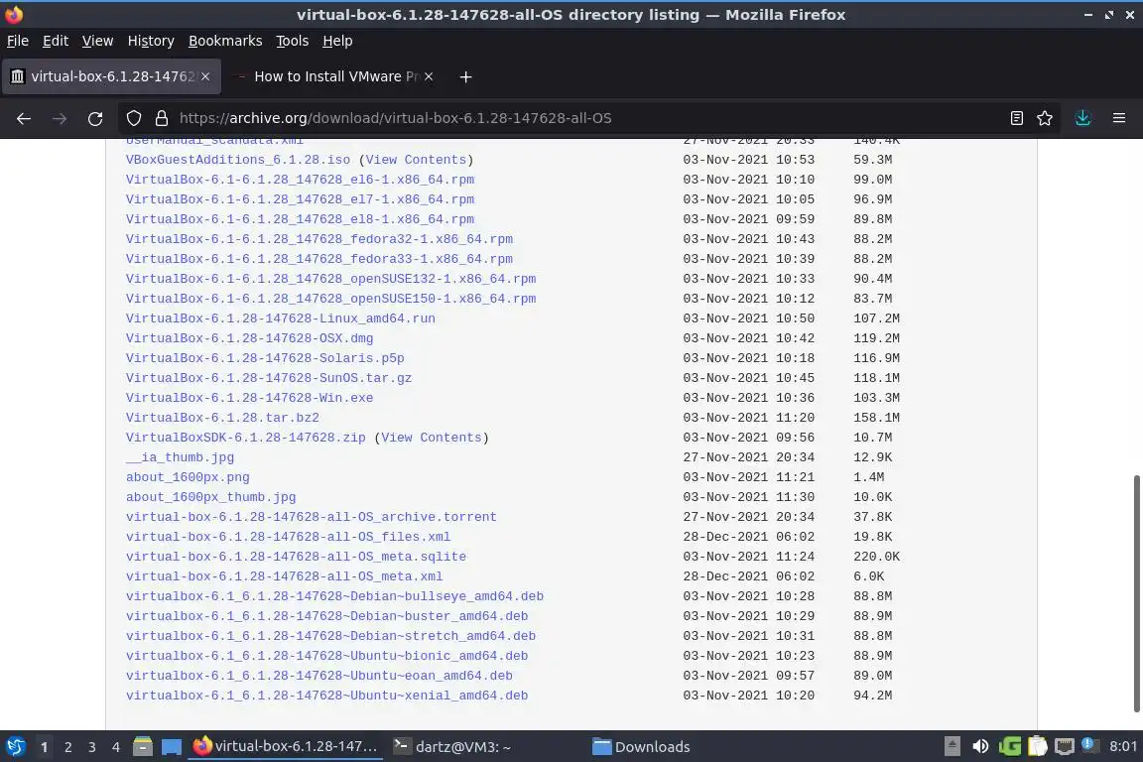Reload the current page
1143x762 pixels.
[x=95, y=118]
